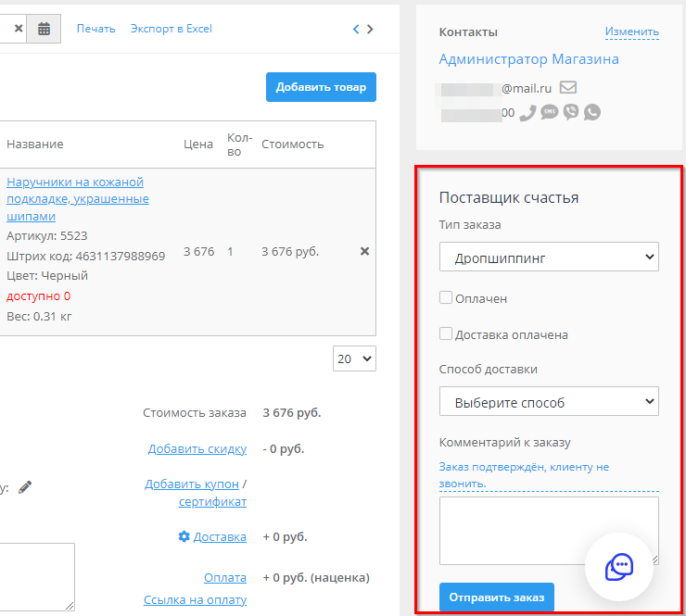This screenshot has height=616, width=686.
Task: Go to the next order arrow
Action: pos(371,29)
